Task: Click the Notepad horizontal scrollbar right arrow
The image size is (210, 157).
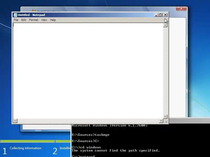Action: click(x=161, y=121)
